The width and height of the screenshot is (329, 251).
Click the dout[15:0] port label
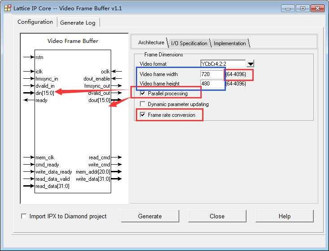point(99,100)
